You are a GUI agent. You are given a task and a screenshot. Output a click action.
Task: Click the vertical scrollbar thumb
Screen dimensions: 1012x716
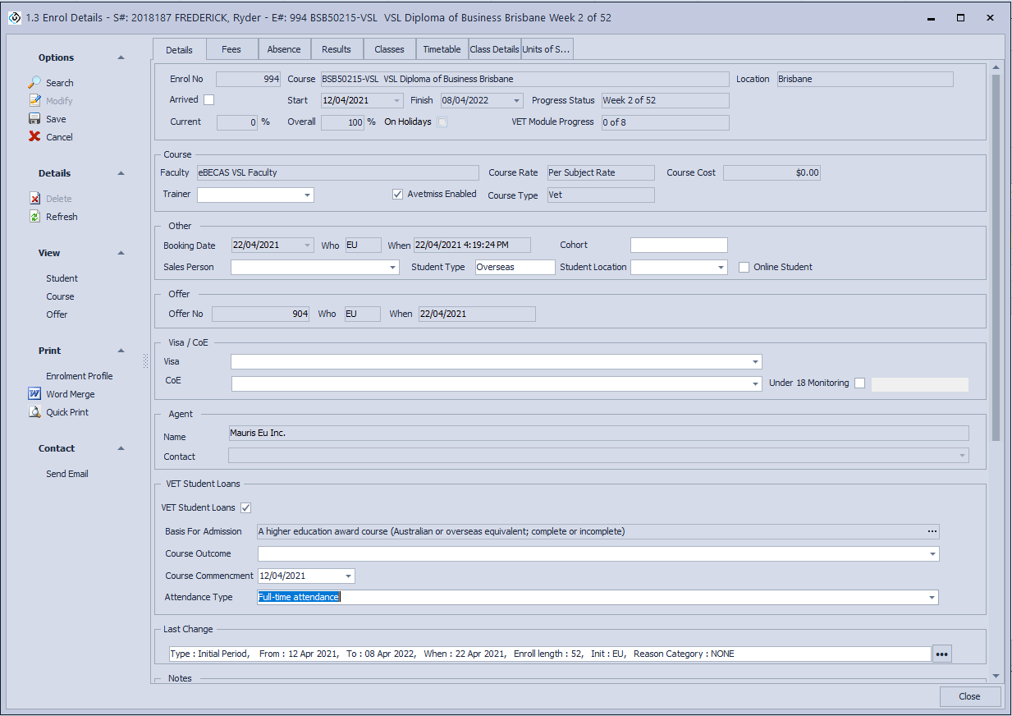(x=996, y=255)
